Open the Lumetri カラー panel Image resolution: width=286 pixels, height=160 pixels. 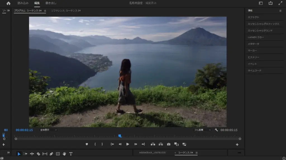(x=256, y=37)
